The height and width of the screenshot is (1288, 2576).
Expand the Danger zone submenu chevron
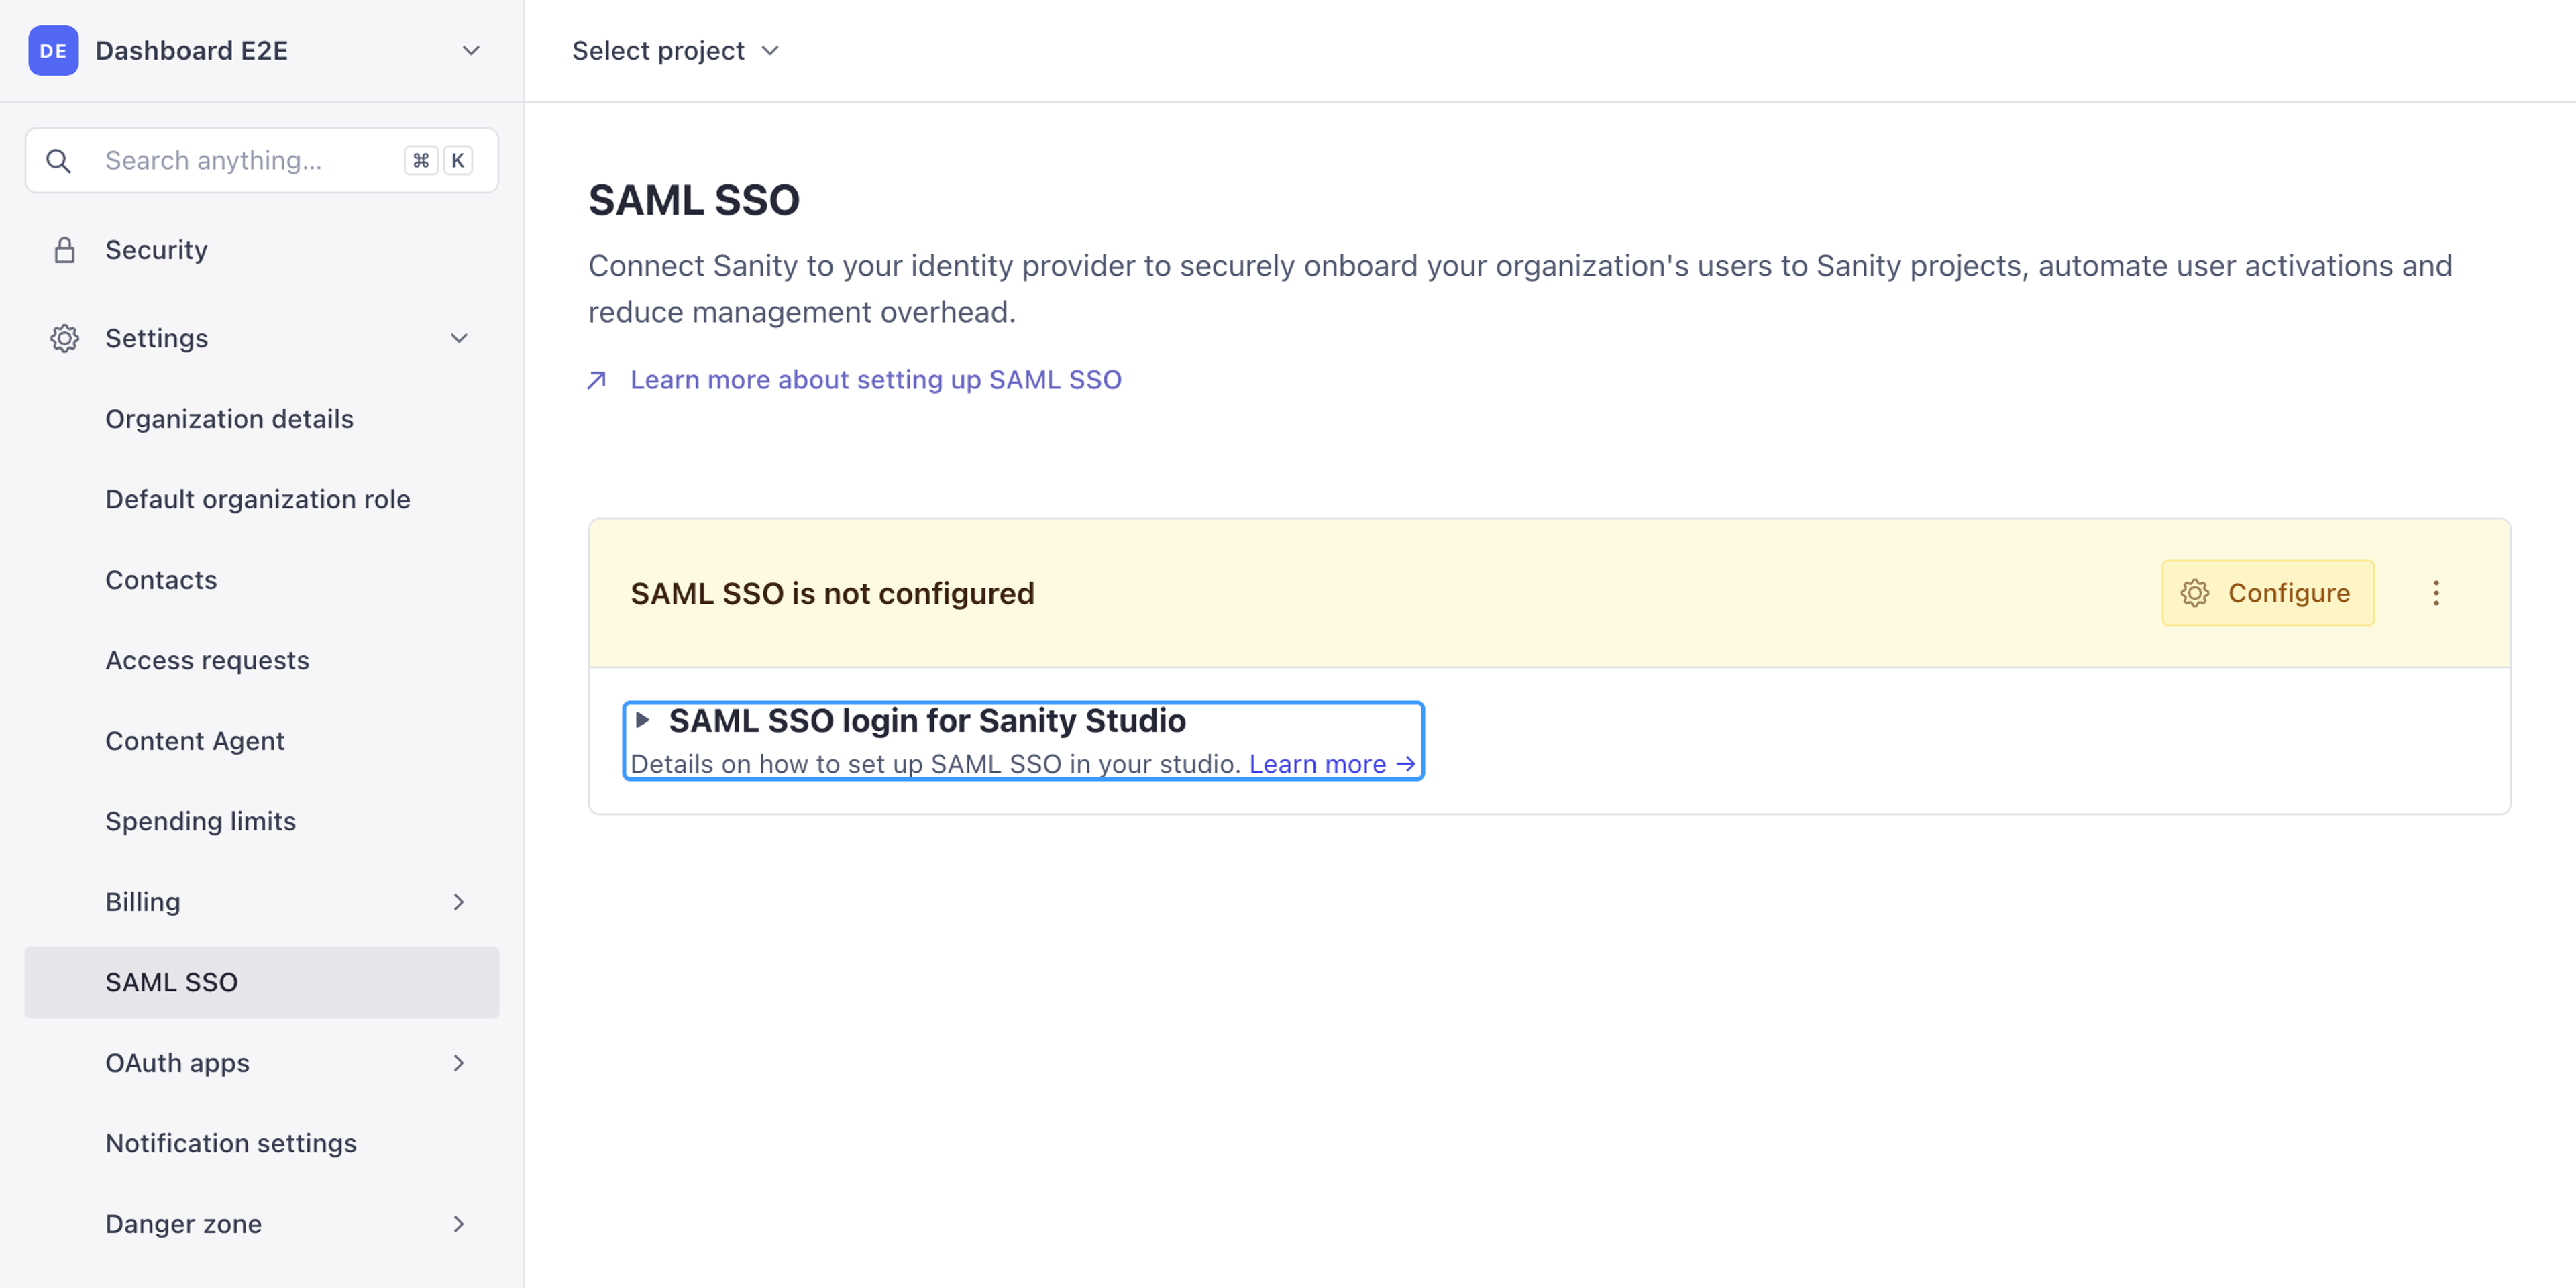tap(459, 1224)
